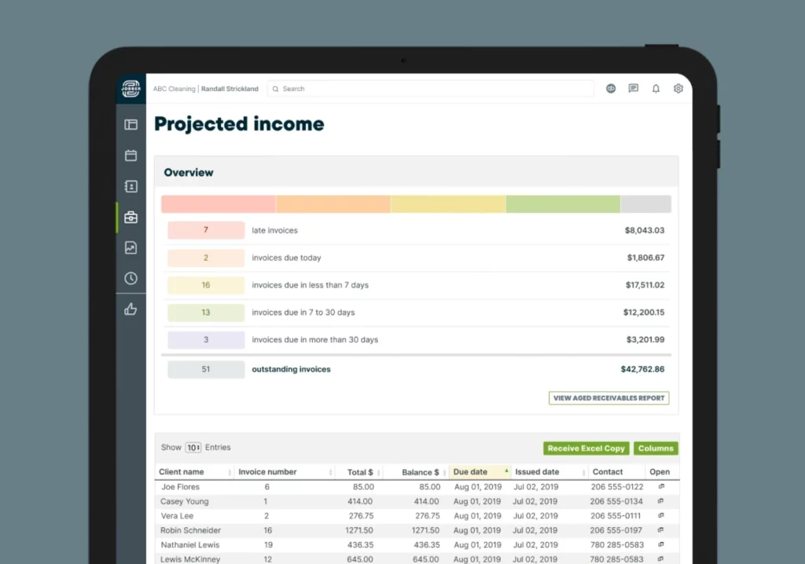Viewport: 805px width, 564px height.
Task: Click the $17,511.02 amount
Action: 645,285
